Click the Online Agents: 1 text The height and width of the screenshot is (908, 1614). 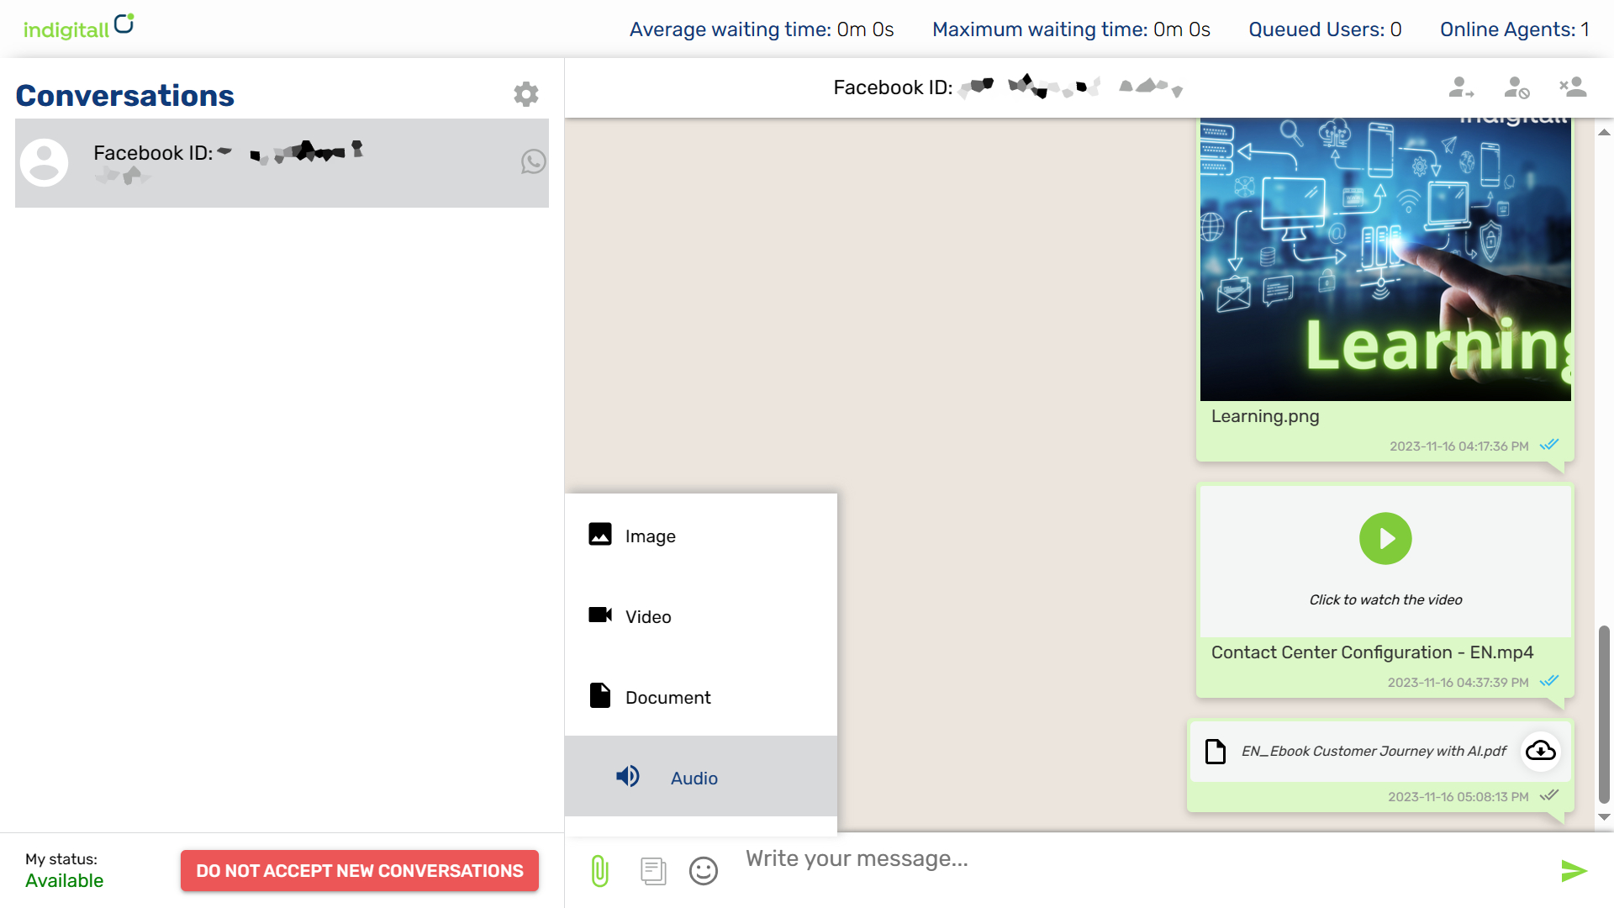click(x=1515, y=29)
